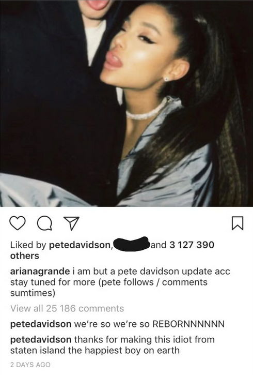Tap the heart like icon
This screenshot has width=253, height=375.
click(18, 223)
